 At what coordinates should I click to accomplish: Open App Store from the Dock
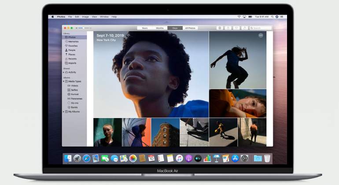point(235,159)
